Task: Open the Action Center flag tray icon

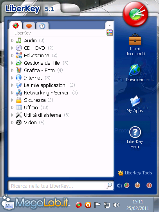Action: pyautogui.click(x=97, y=205)
